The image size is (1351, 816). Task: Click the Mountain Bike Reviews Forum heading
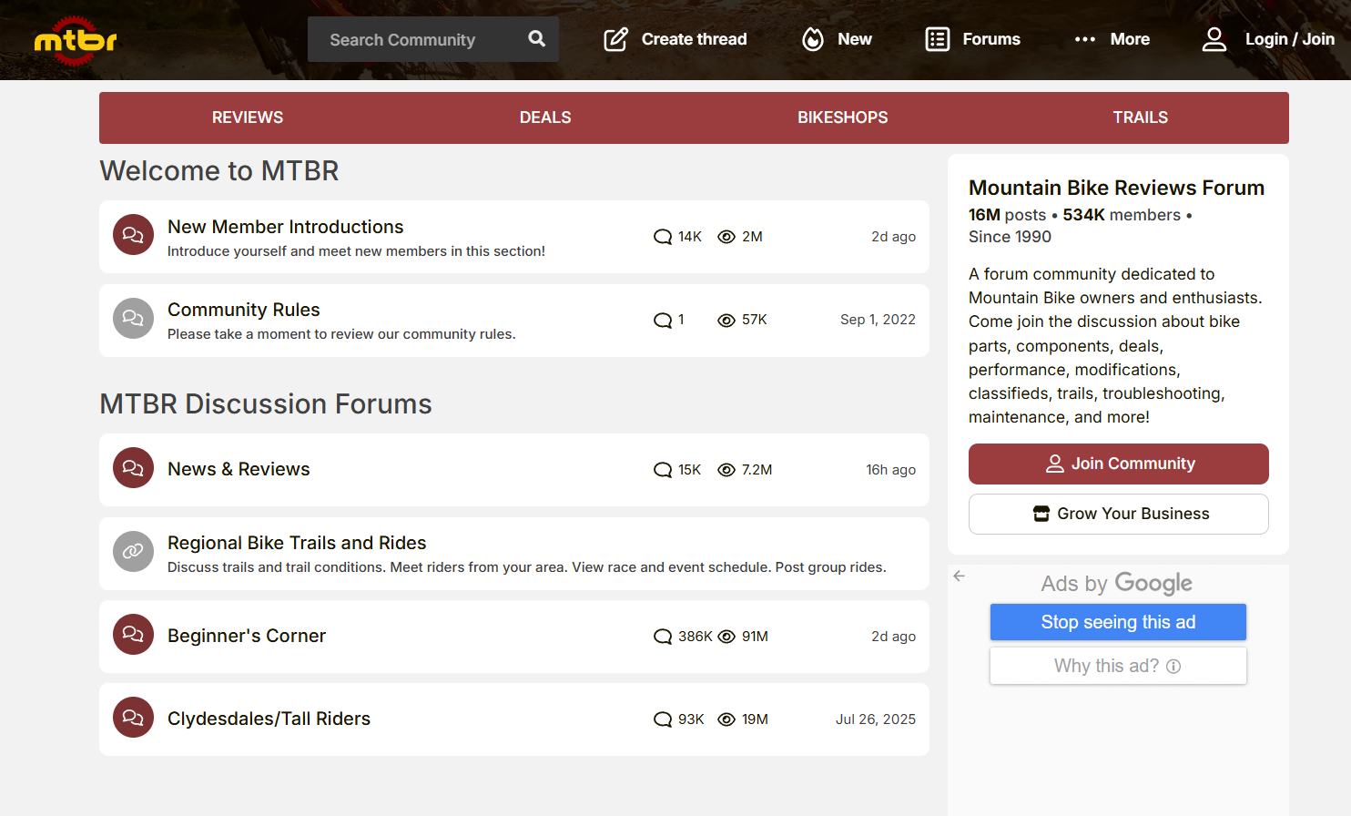coord(1116,188)
